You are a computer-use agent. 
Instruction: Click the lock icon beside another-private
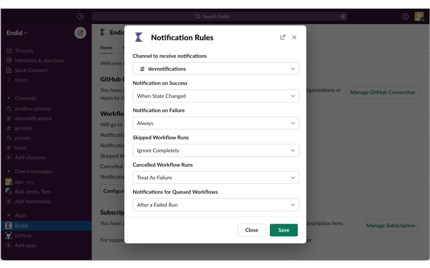tap(9, 109)
